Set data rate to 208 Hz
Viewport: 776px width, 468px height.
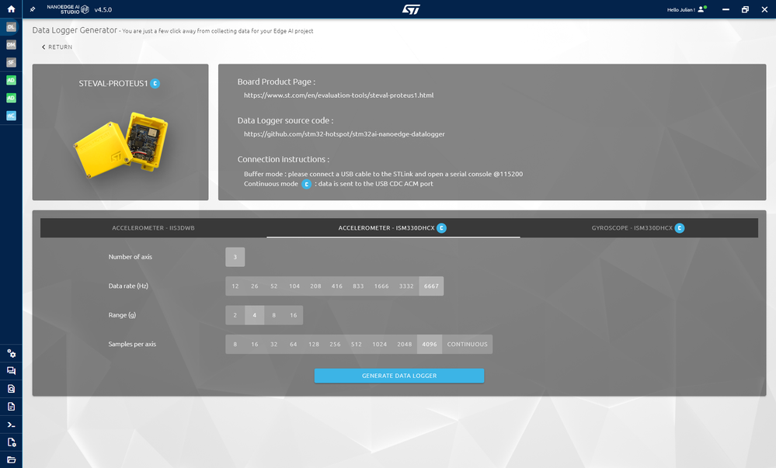315,286
